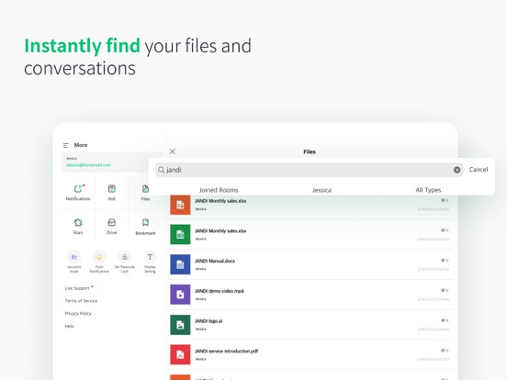The height and width of the screenshot is (380, 507).
Task: Open Privacy Policy
Action: (x=78, y=313)
